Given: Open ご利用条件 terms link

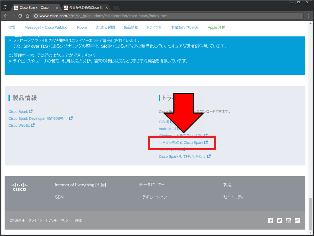Looking at the screenshot, I should tap(17, 220).
